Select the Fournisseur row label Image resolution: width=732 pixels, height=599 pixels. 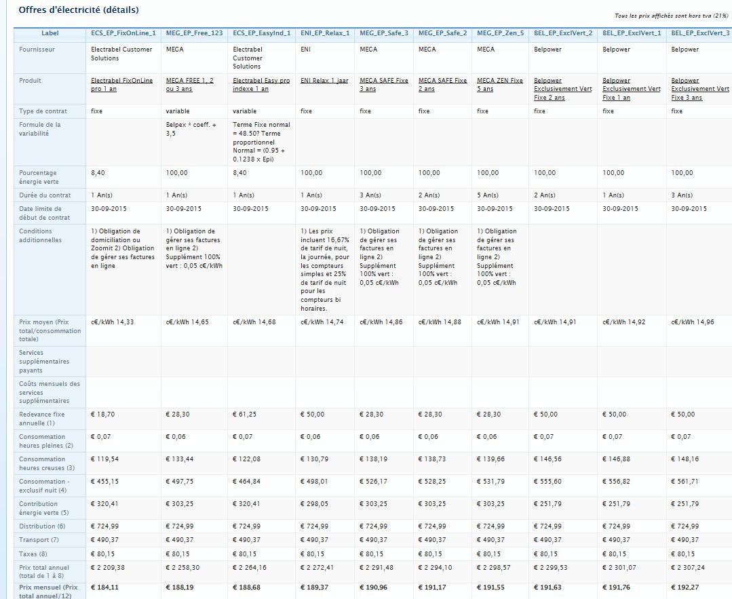pos(37,50)
